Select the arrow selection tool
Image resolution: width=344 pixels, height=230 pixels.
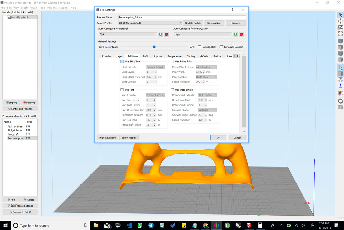[340, 15]
